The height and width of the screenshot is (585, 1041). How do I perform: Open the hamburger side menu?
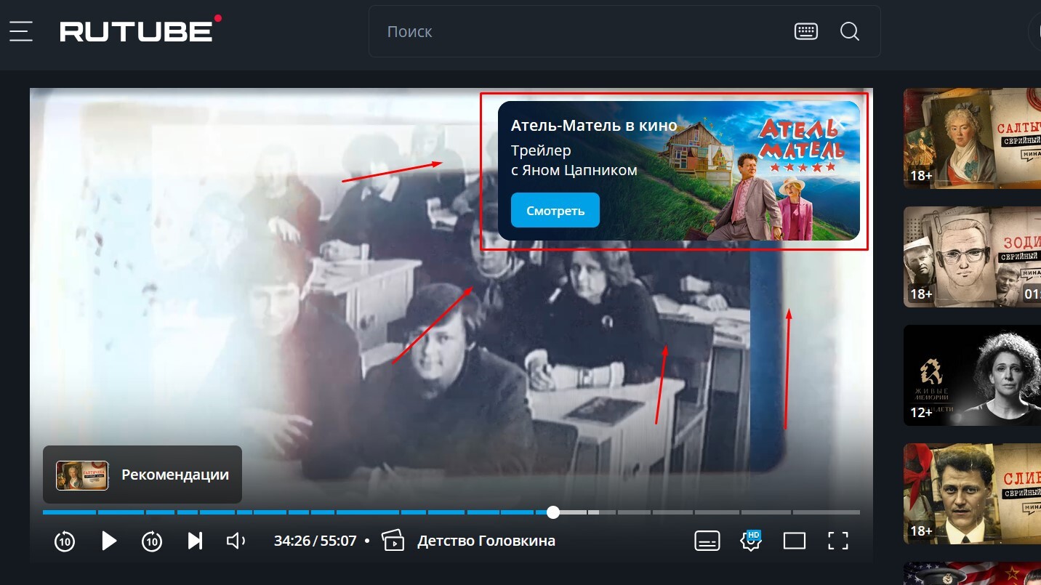coord(20,31)
